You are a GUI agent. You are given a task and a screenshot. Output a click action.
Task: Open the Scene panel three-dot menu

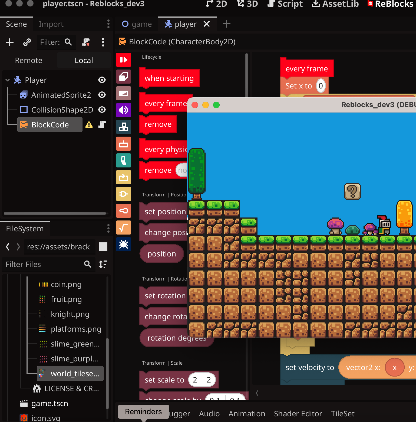click(x=108, y=24)
